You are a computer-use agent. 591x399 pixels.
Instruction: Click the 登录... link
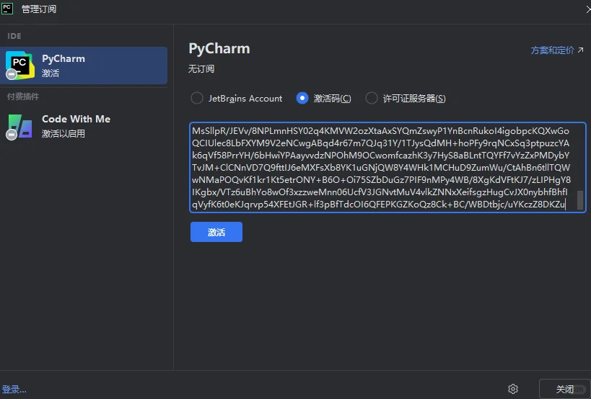click(14, 389)
